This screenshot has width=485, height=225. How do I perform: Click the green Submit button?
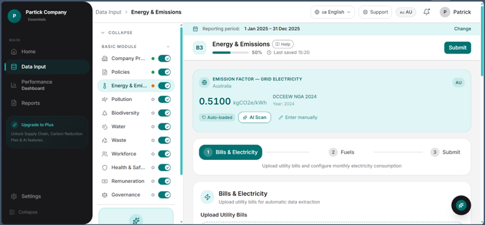click(x=458, y=48)
